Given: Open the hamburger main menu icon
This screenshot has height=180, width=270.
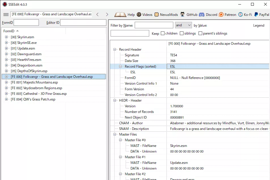Looking at the screenshot, I should click(x=6, y=14).
